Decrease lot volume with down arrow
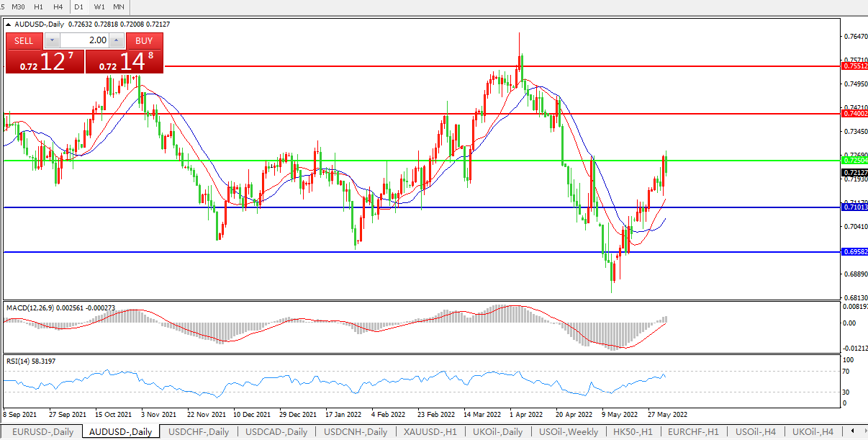Viewport: 868px width, 440px height. coord(50,40)
